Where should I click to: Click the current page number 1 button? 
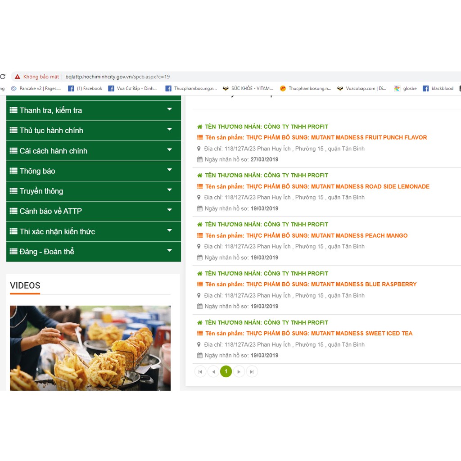pos(226,371)
